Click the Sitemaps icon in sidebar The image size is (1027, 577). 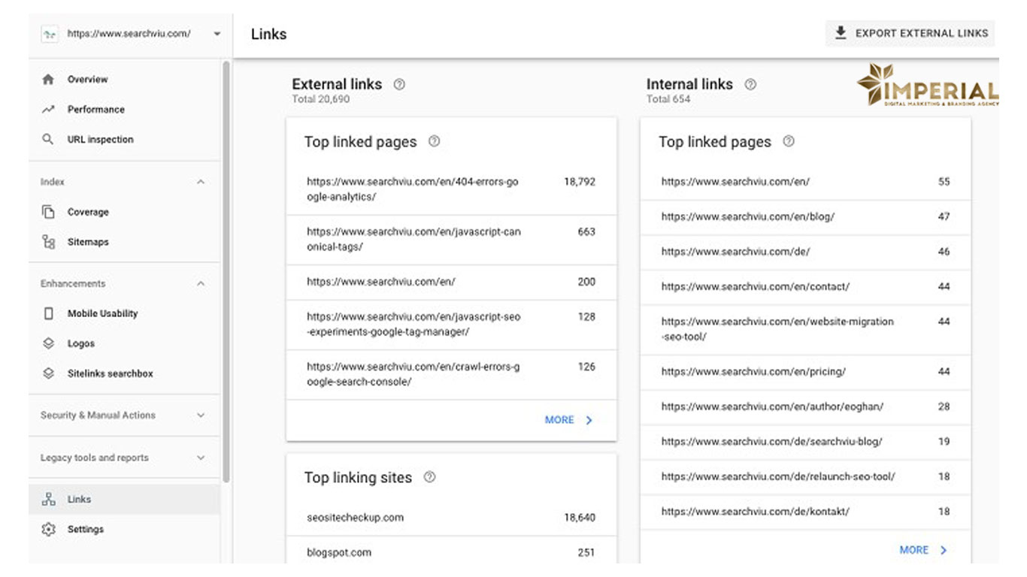coord(49,242)
